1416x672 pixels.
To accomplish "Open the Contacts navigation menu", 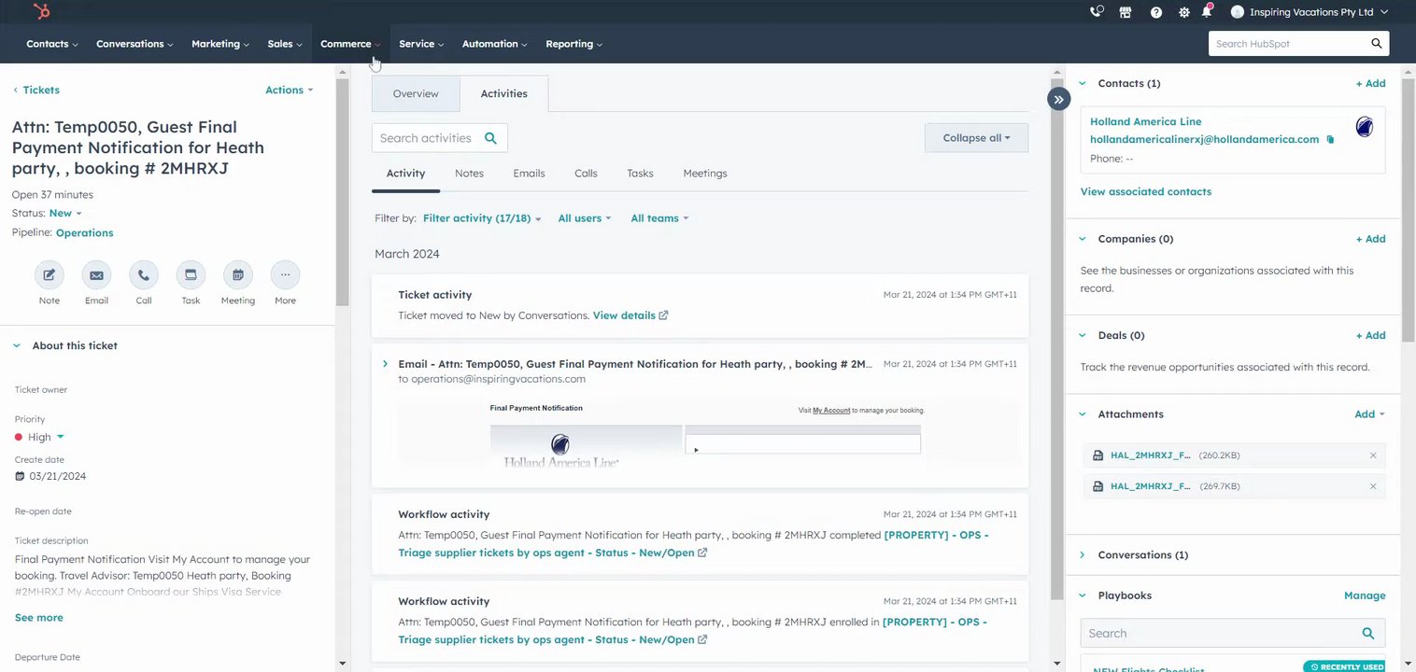I will [52, 44].
